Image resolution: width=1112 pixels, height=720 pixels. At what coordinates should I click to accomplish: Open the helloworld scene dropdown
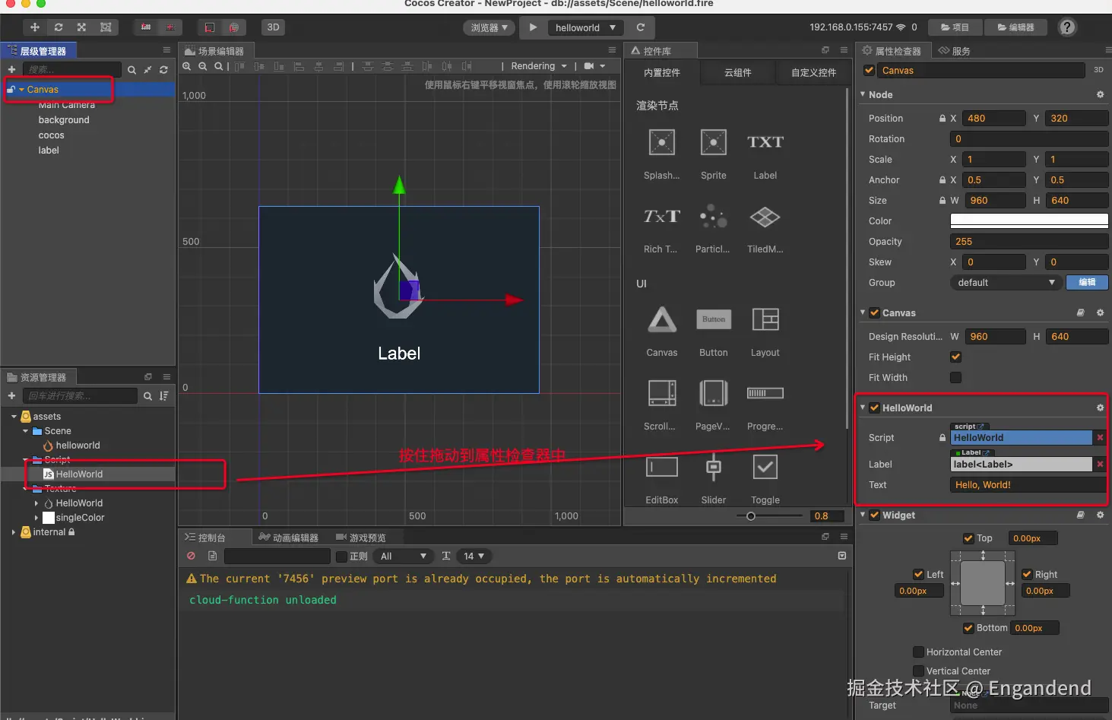pos(585,27)
